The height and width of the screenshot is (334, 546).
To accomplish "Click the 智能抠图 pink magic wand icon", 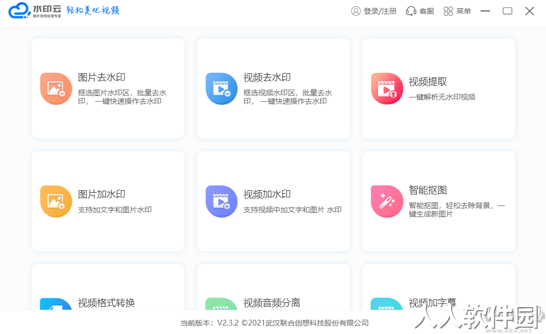I will click(387, 201).
